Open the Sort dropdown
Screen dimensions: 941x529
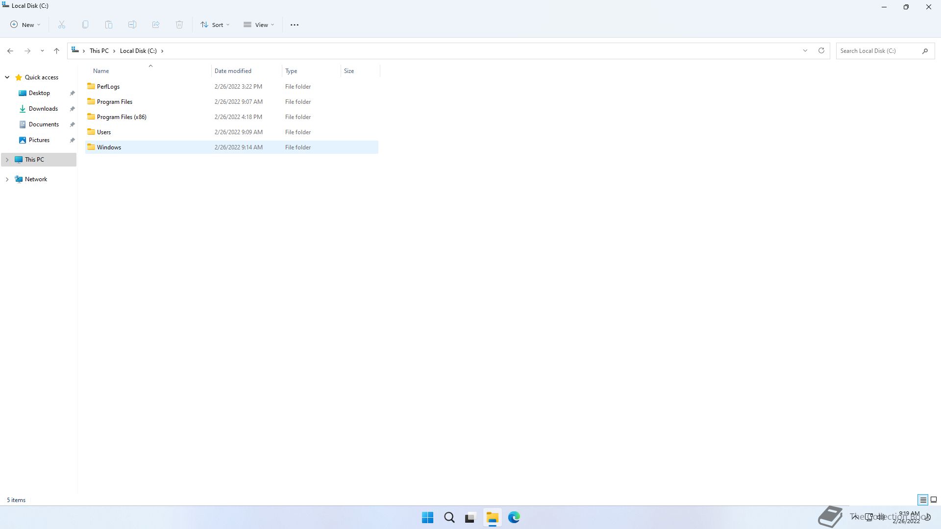[x=215, y=24]
